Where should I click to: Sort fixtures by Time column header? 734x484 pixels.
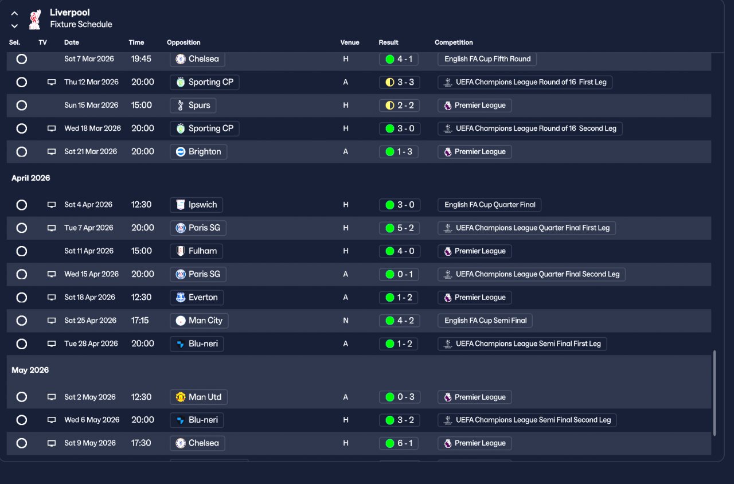click(x=136, y=42)
